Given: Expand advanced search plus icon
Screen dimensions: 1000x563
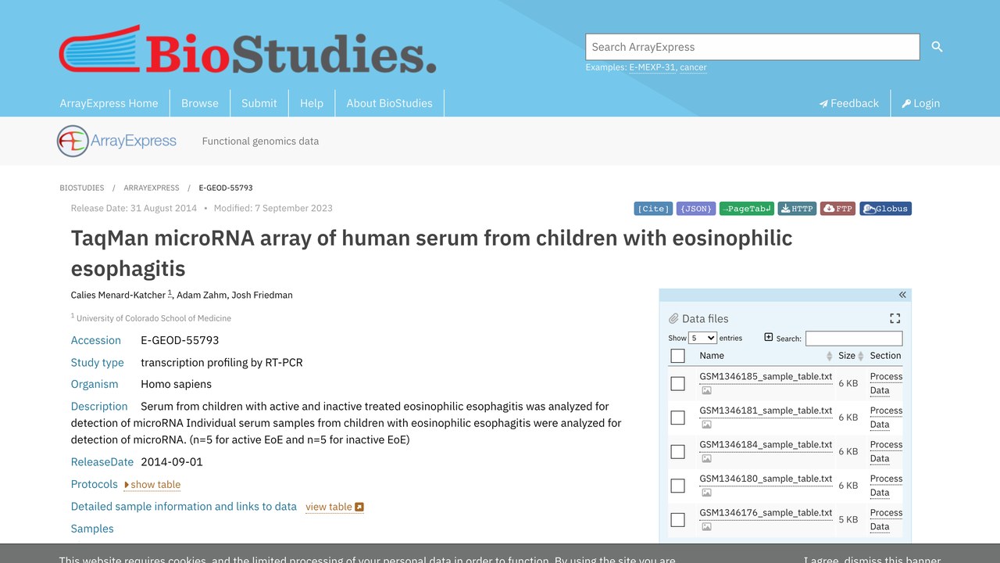Looking at the screenshot, I should [x=769, y=337].
